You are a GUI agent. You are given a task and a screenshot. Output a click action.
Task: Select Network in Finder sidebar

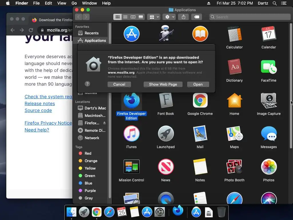click(x=88, y=138)
